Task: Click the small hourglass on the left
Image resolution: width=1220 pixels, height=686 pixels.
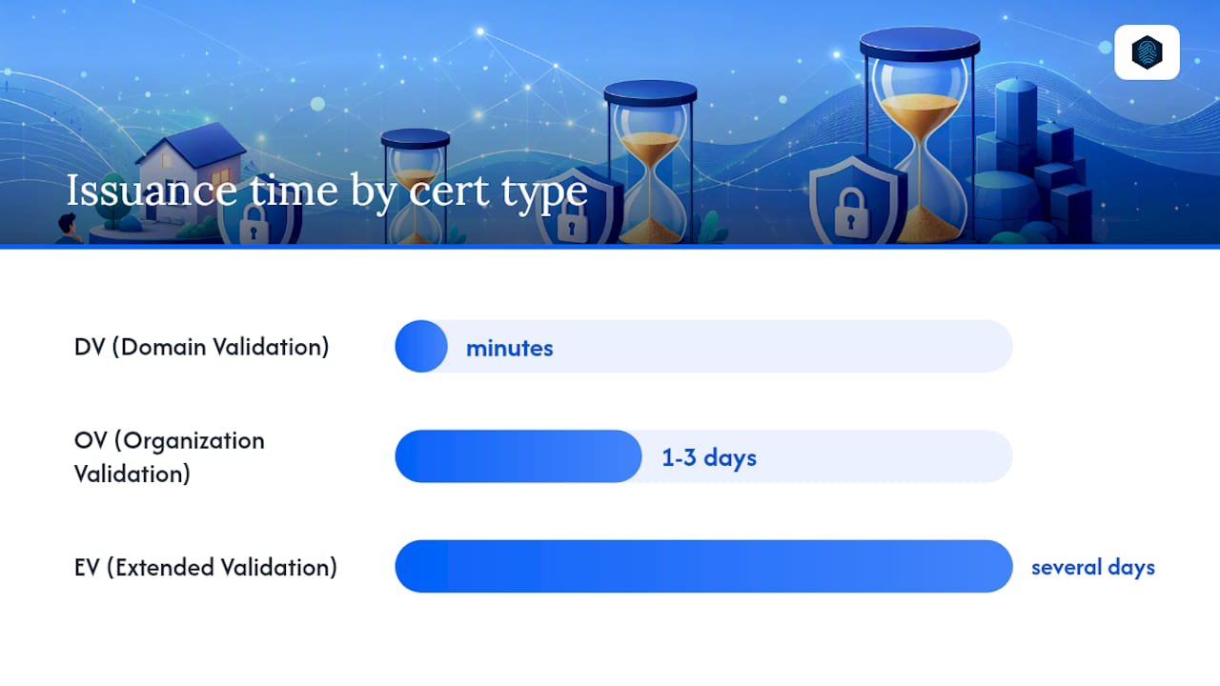Action: click(x=416, y=187)
